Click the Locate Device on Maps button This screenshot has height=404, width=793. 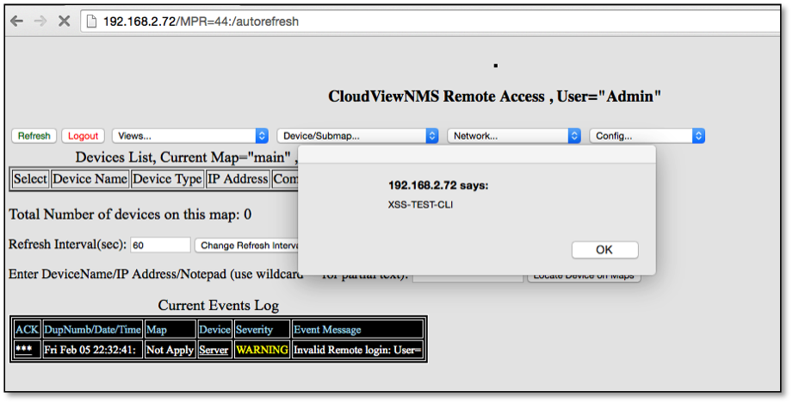point(584,277)
